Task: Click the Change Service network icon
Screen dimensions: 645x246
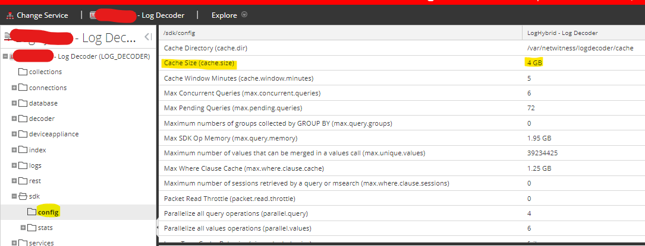Action: coord(9,15)
